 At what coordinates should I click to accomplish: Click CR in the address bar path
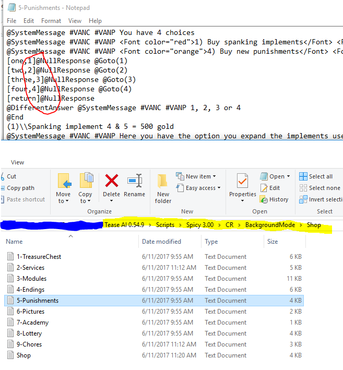tap(230, 225)
